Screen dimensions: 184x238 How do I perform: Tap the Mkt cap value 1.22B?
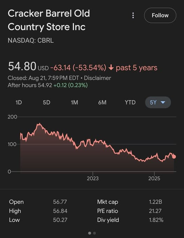point(155,202)
